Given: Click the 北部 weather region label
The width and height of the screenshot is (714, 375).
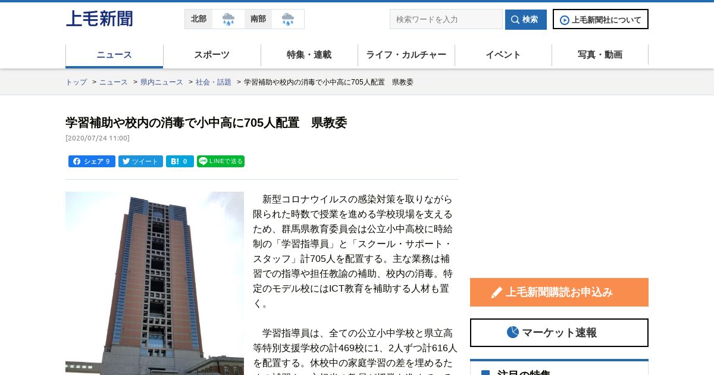Looking at the screenshot, I should pyautogui.click(x=199, y=19).
